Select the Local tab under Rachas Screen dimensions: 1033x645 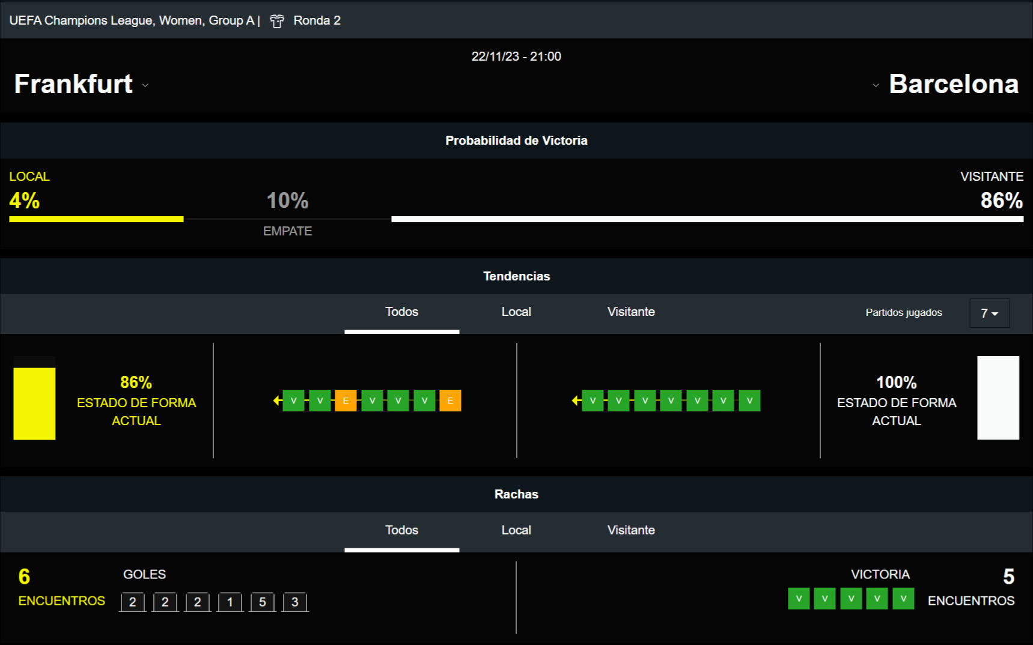point(516,530)
